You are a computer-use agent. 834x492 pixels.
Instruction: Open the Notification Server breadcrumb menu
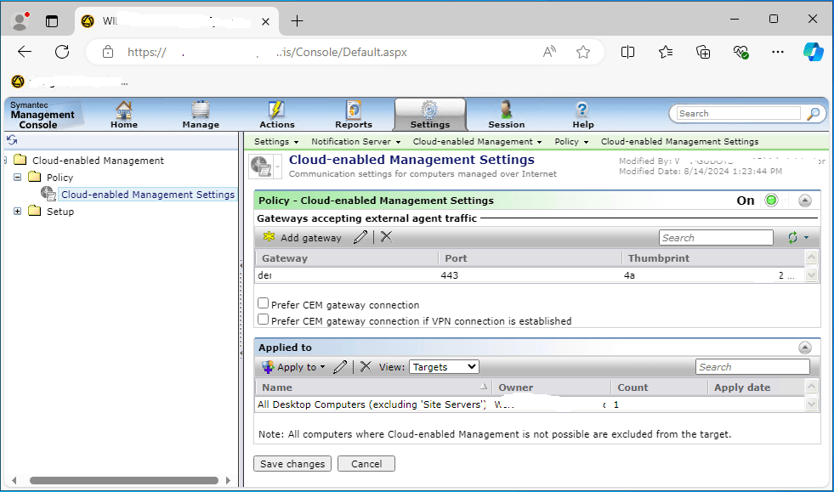coord(356,142)
